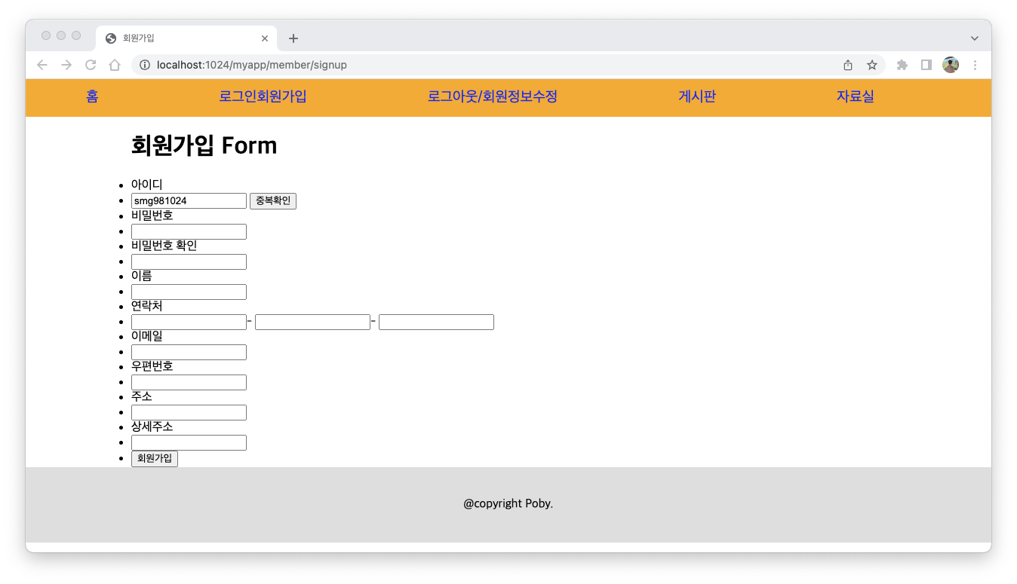
Task: Click the browser forward arrow
Action: click(66, 65)
